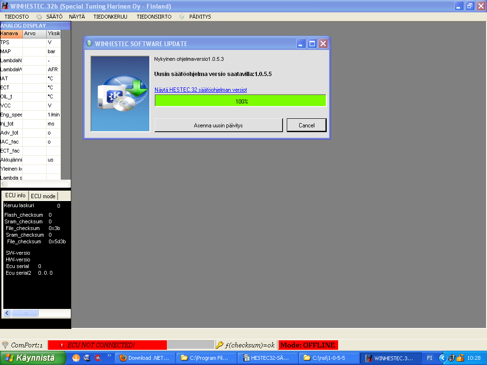Click the ComPort plug icon in status bar

click(x=5, y=345)
